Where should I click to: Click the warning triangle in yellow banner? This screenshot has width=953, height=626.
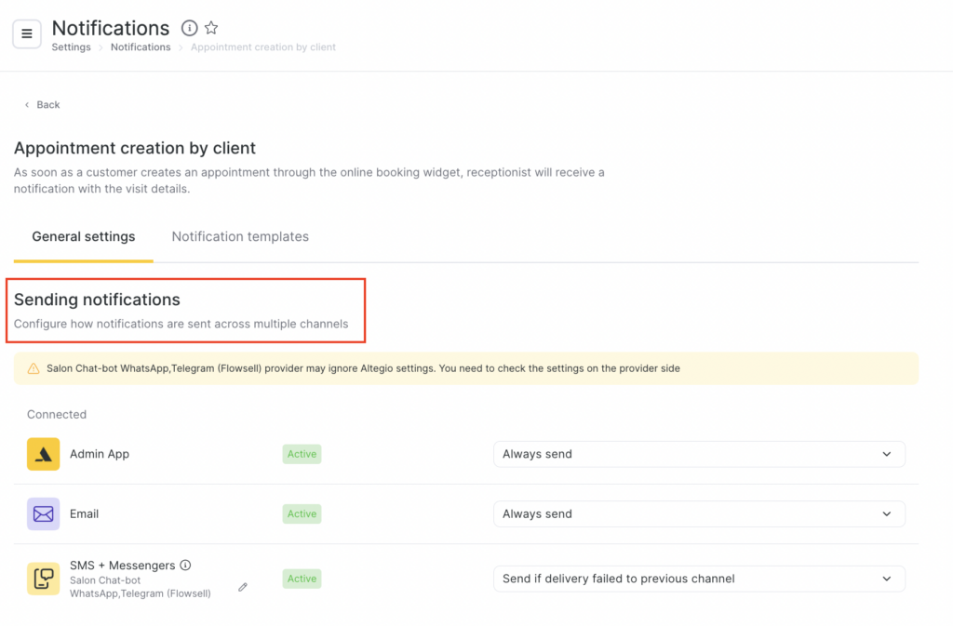coord(33,368)
